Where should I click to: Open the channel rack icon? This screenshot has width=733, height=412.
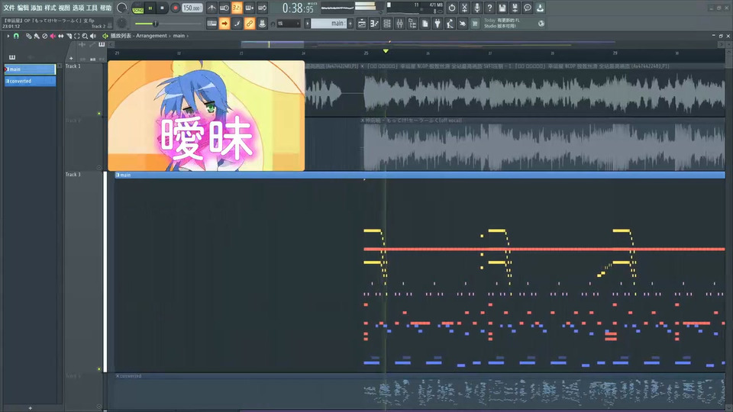387,24
